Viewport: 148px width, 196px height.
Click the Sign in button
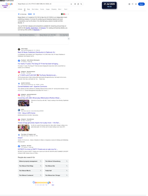pos(141,4)
